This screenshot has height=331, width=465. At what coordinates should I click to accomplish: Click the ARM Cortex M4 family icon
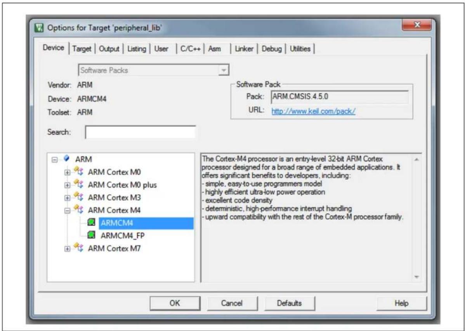[78, 210]
